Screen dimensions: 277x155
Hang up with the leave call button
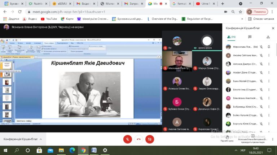(138, 139)
